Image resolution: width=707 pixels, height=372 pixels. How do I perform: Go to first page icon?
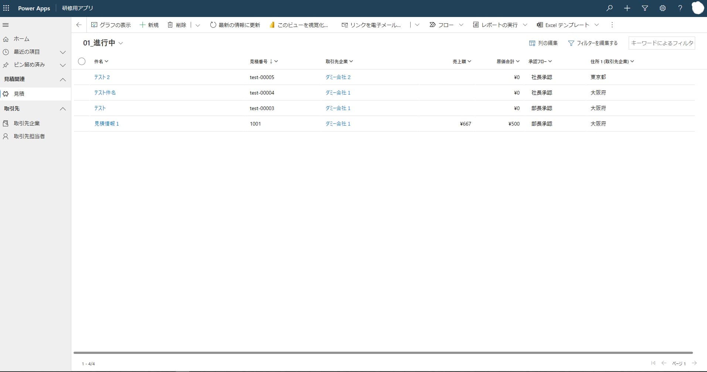click(x=653, y=363)
